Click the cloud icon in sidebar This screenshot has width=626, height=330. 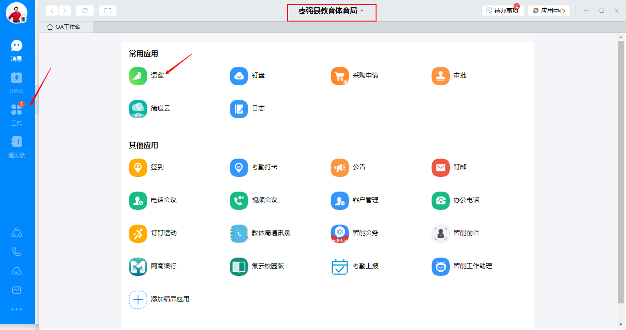[17, 271]
